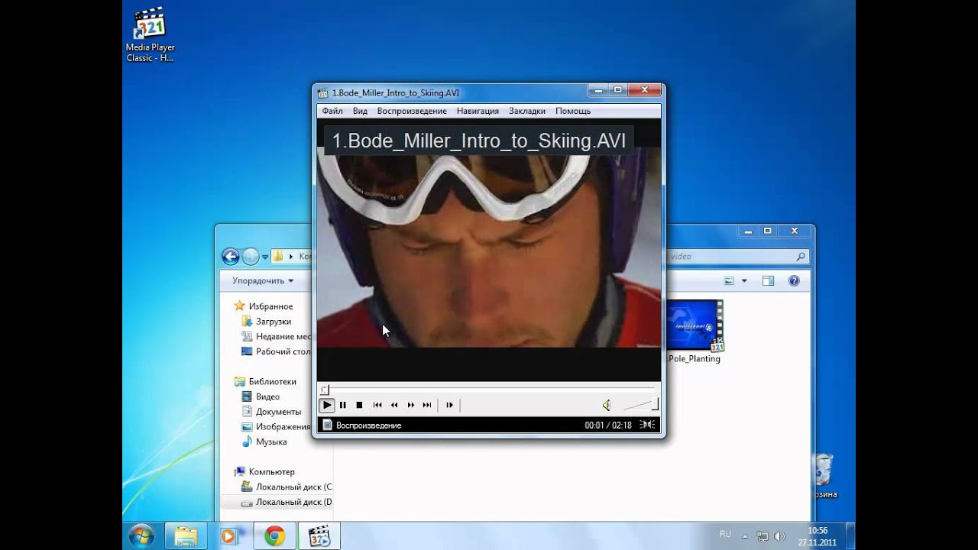Screen dimensions: 978x550
Task: Click the RU language indicator
Action: click(x=725, y=534)
